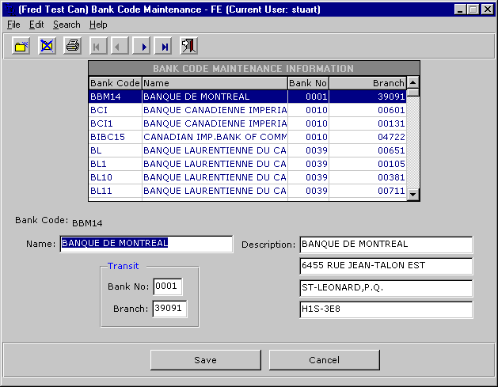Click branch cell 00601
The width and height of the screenshot is (498, 387).
coord(368,110)
